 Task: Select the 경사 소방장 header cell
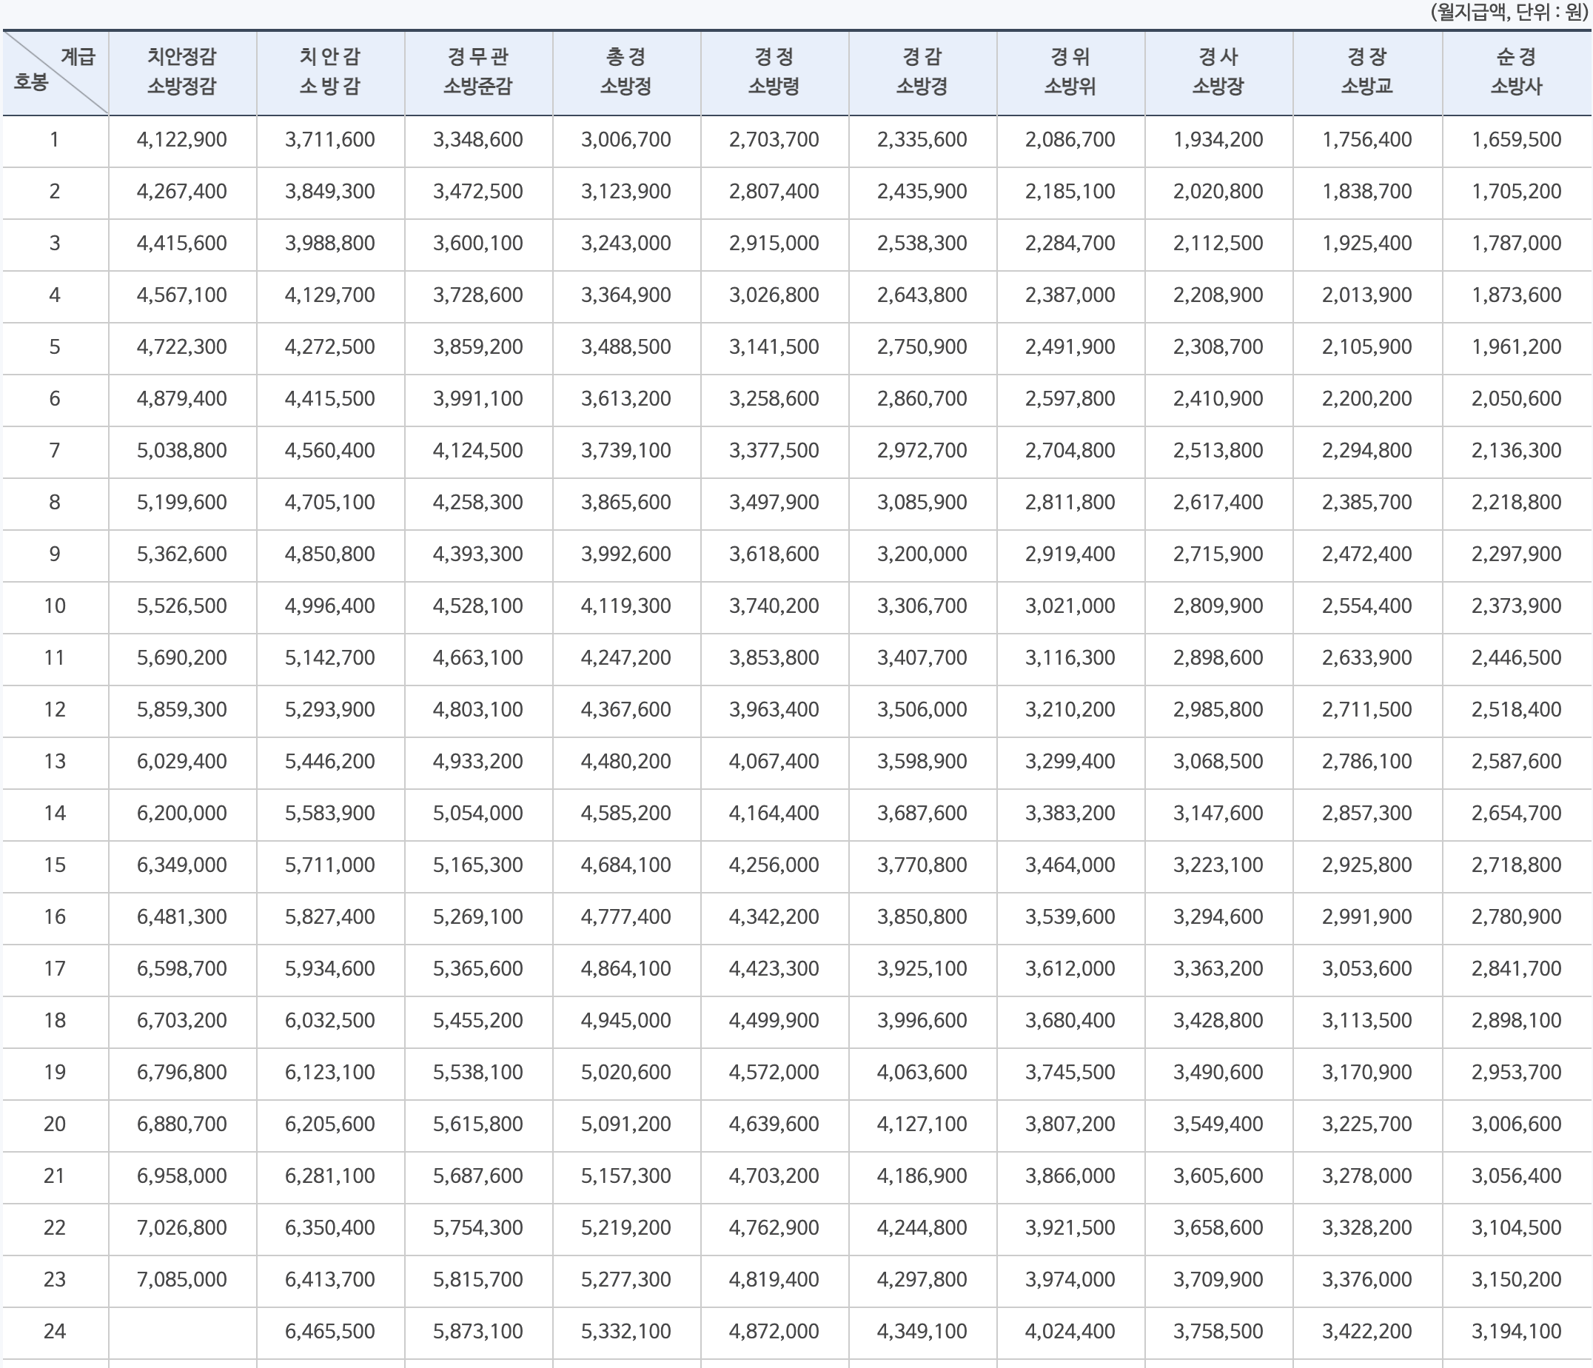click(1218, 72)
